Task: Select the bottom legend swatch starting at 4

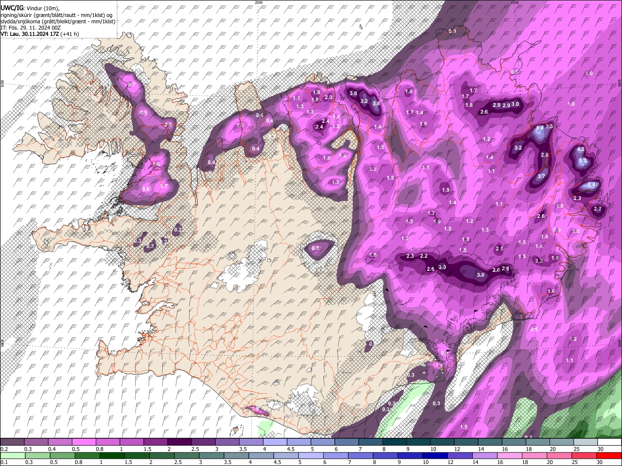Action: coord(261,456)
